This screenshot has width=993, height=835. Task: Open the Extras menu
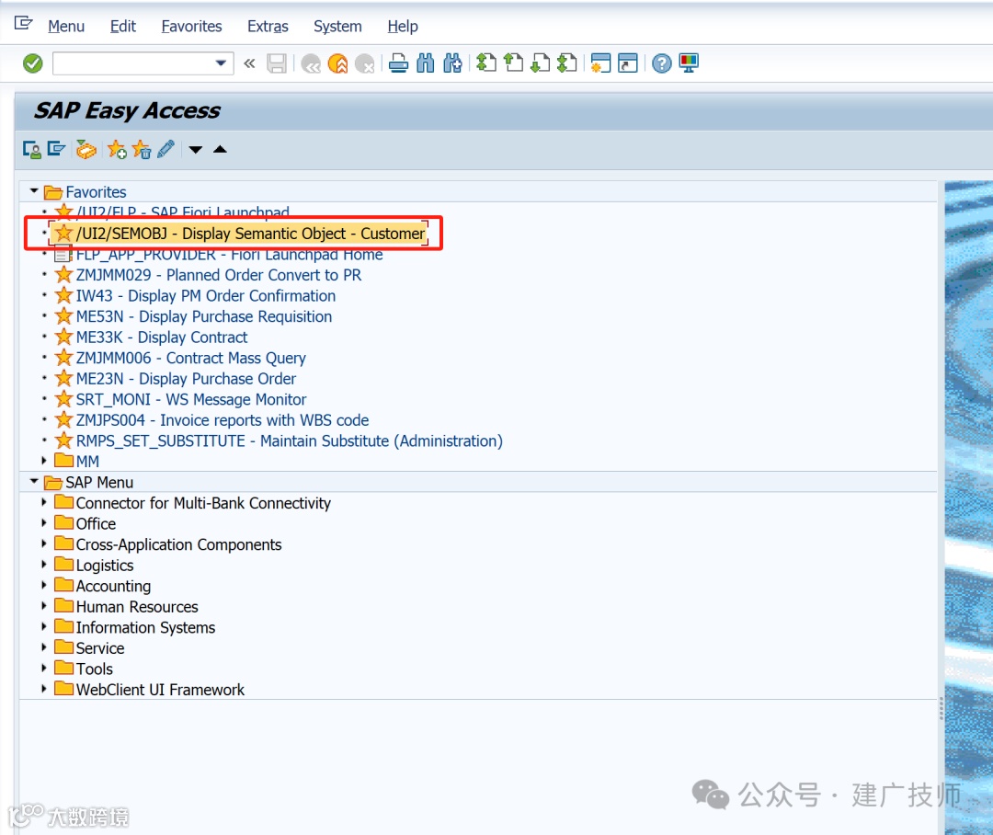tap(268, 27)
